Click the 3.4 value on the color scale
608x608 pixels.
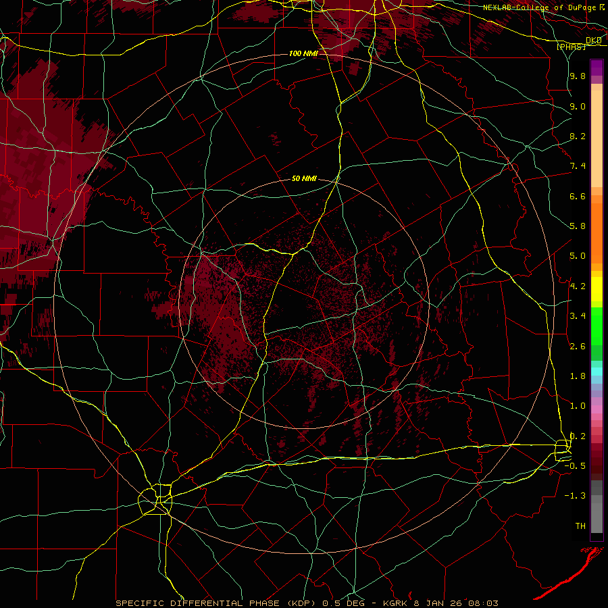[578, 316]
